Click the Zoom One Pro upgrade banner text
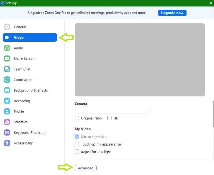Screen dimensions: 214x175 87,13
